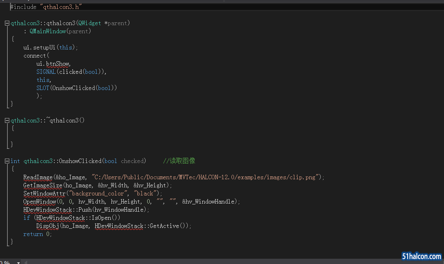Collapse the qthalcon3 constructor code block
The width and height of the screenshot is (444, 264).
pyautogui.click(x=7, y=23)
